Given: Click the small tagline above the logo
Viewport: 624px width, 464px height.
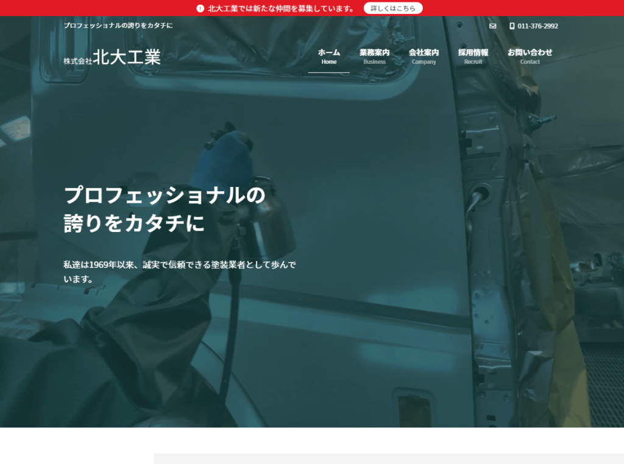Looking at the screenshot, I should click(x=118, y=26).
